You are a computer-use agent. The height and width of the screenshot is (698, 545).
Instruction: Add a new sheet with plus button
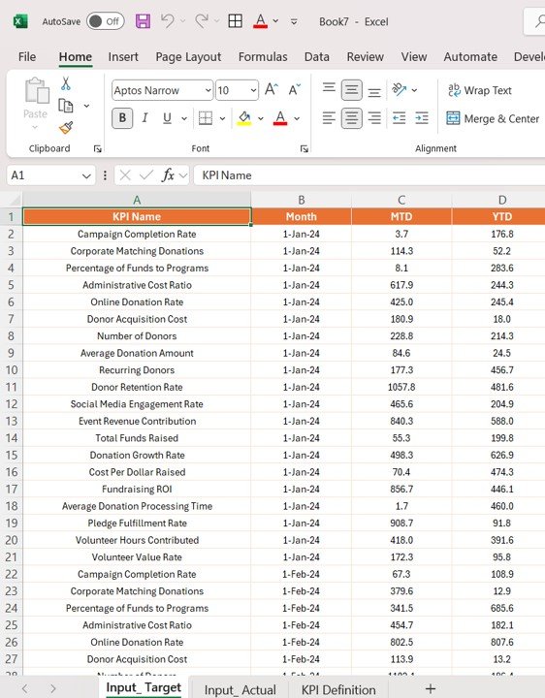point(431,689)
